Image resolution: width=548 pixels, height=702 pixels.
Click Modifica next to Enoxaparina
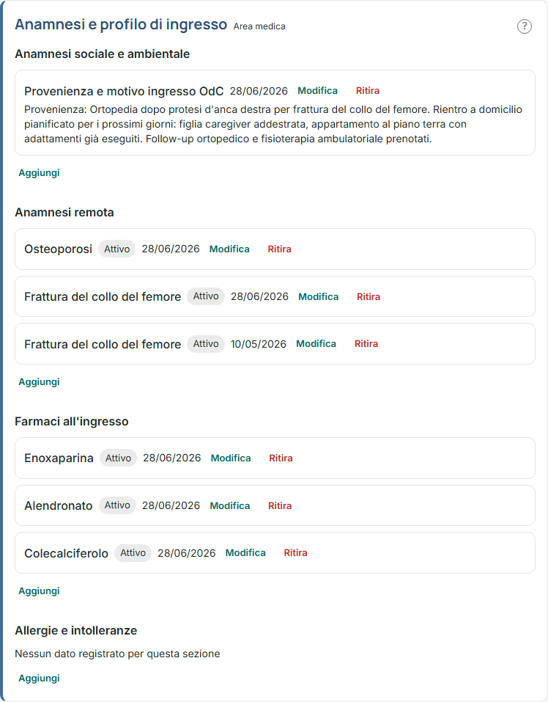(x=231, y=458)
